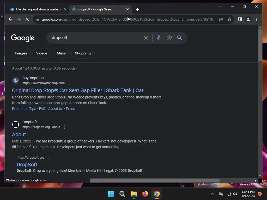
Task: Filter results by Images
Action: (21, 53)
